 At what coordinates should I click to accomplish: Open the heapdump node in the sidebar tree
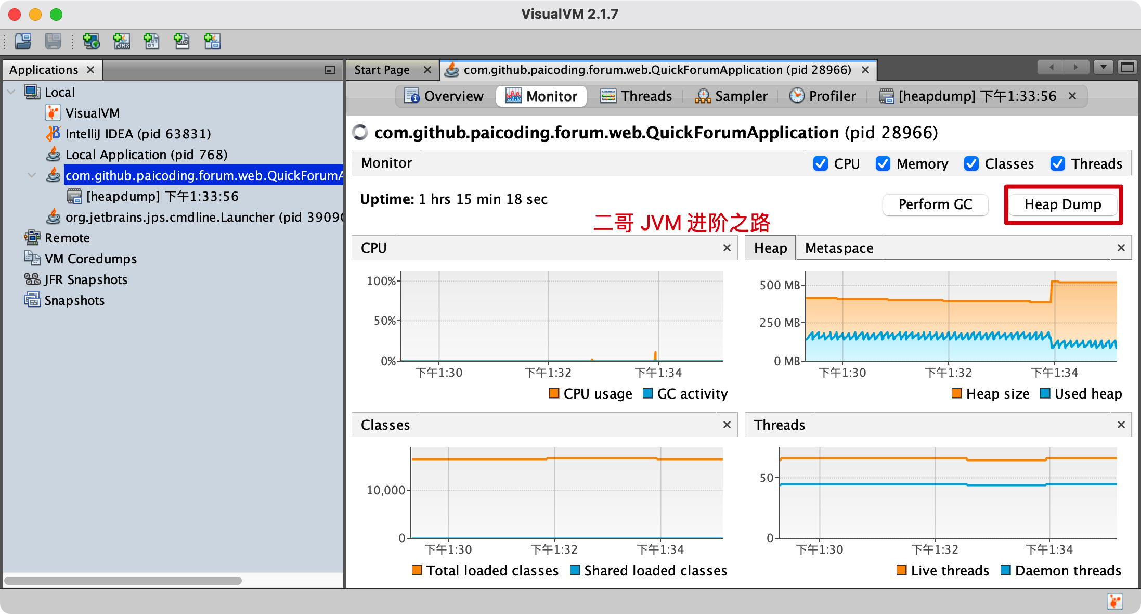tap(162, 196)
